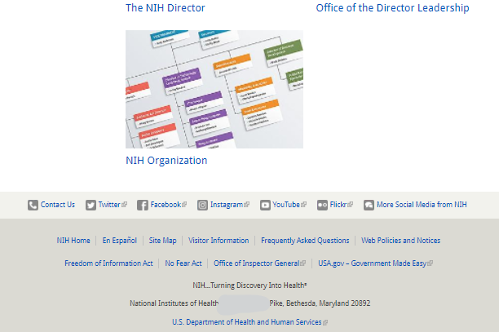Visit USA.gov Government Made Easy link
The image size is (499, 332).
pyautogui.click(x=373, y=263)
